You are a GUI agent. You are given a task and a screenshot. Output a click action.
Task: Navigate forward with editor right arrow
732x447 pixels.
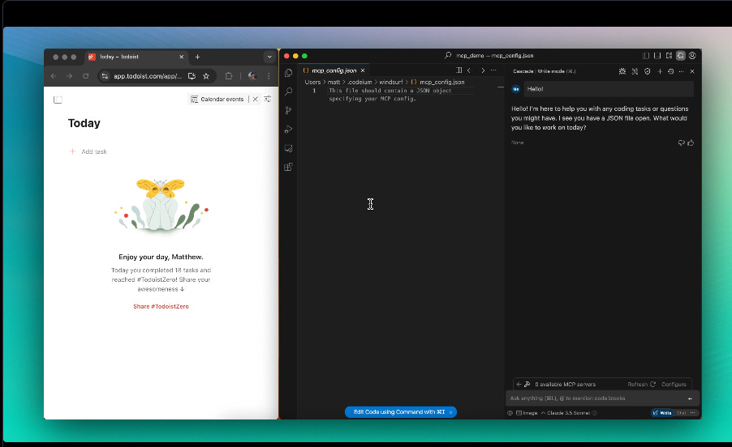click(x=483, y=70)
